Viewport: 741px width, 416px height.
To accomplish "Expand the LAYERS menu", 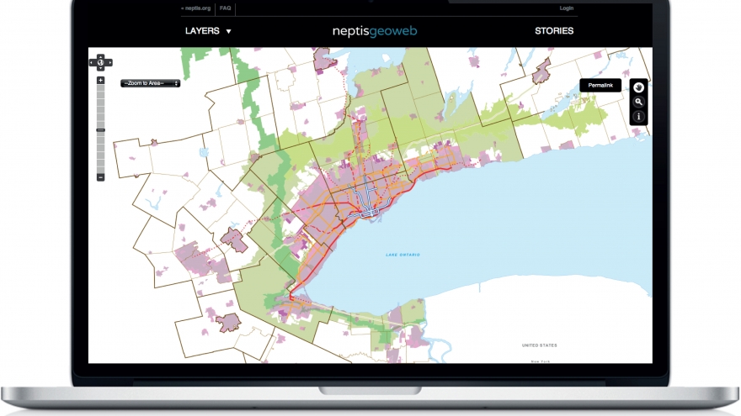I will [208, 31].
